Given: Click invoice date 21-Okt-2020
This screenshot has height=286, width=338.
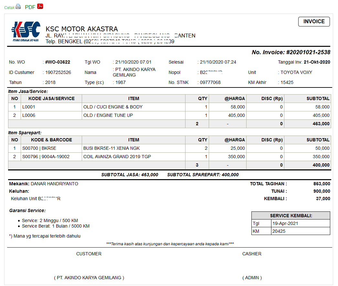Looking at the screenshot, I should [x=317, y=62].
